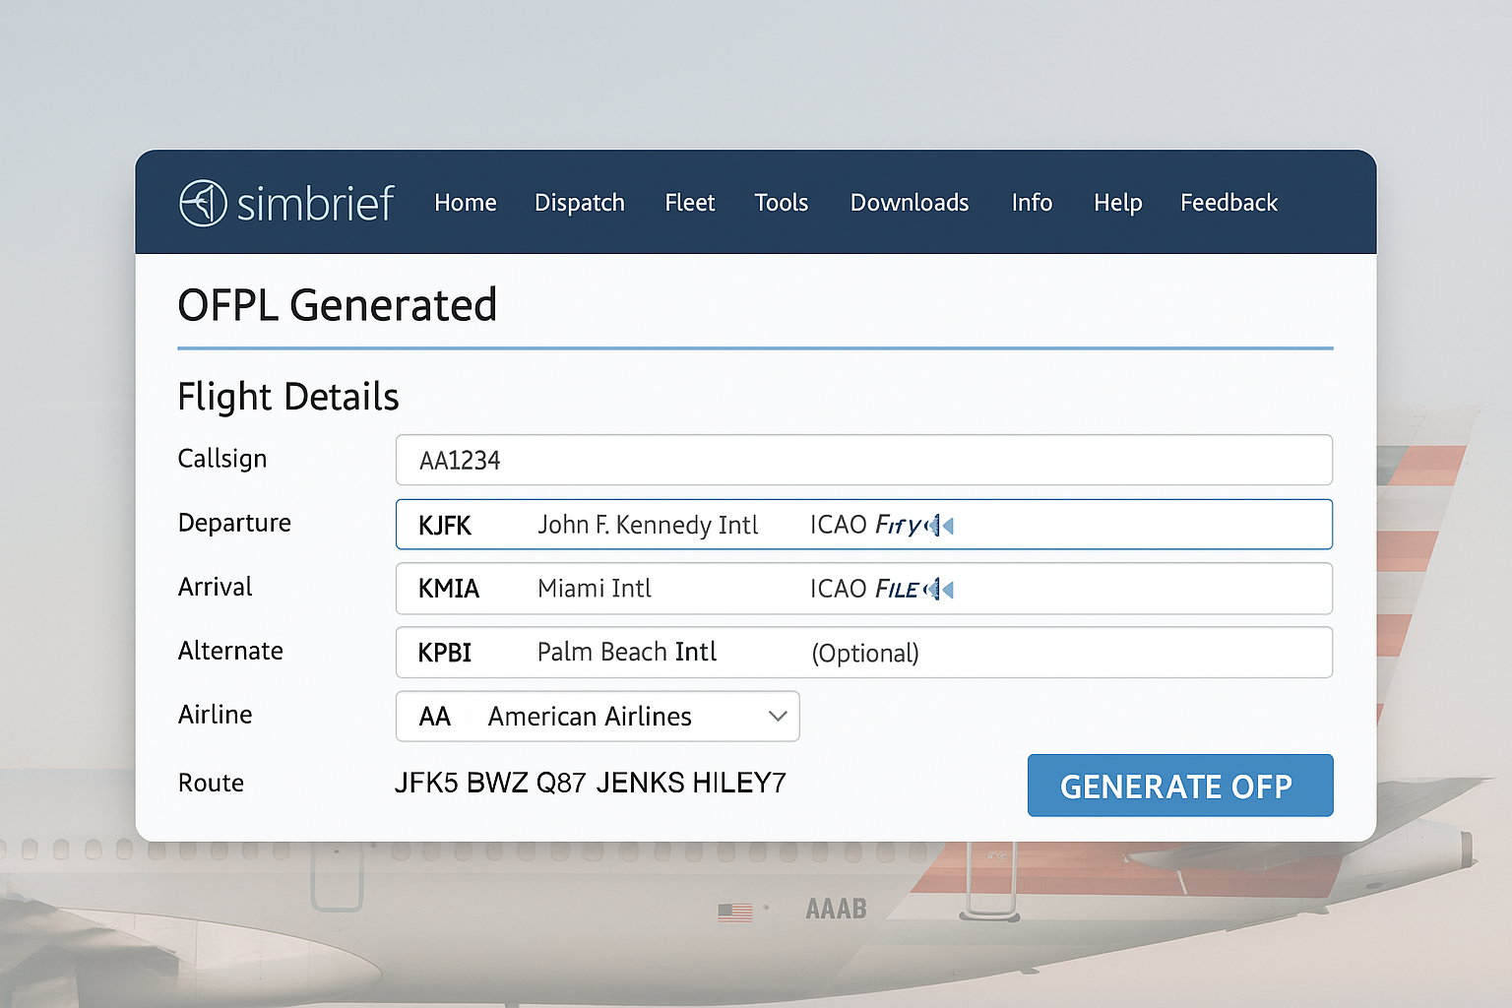Click the Airline dropdown chevron

[778, 717]
